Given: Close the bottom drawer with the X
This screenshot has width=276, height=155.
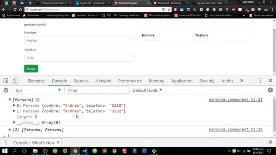Looking at the screenshot, I should [270, 142].
